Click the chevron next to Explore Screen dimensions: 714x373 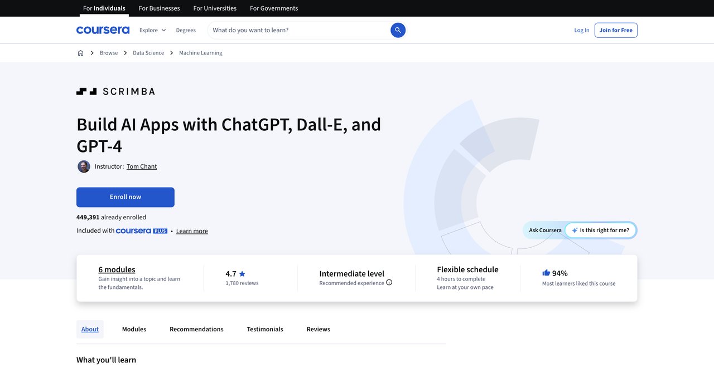click(163, 30)
